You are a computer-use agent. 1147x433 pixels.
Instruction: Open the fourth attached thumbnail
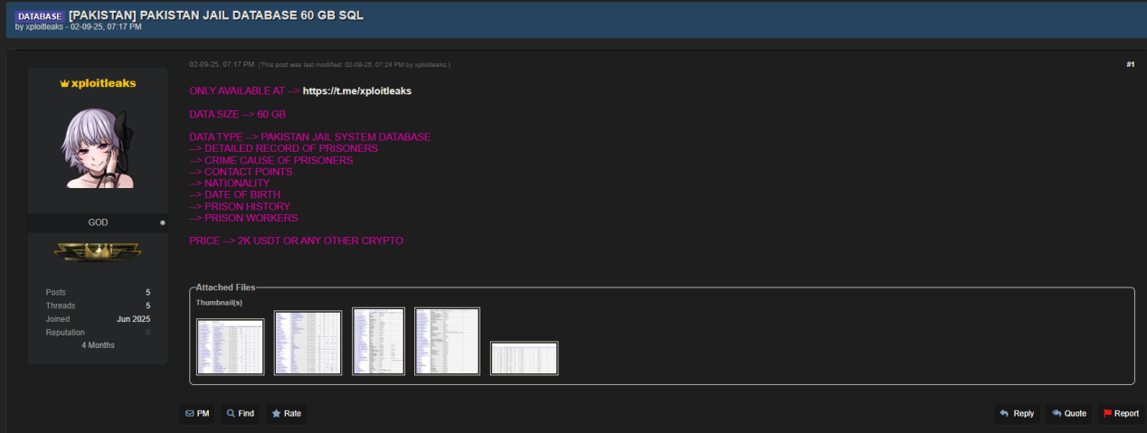click(447, 341)
